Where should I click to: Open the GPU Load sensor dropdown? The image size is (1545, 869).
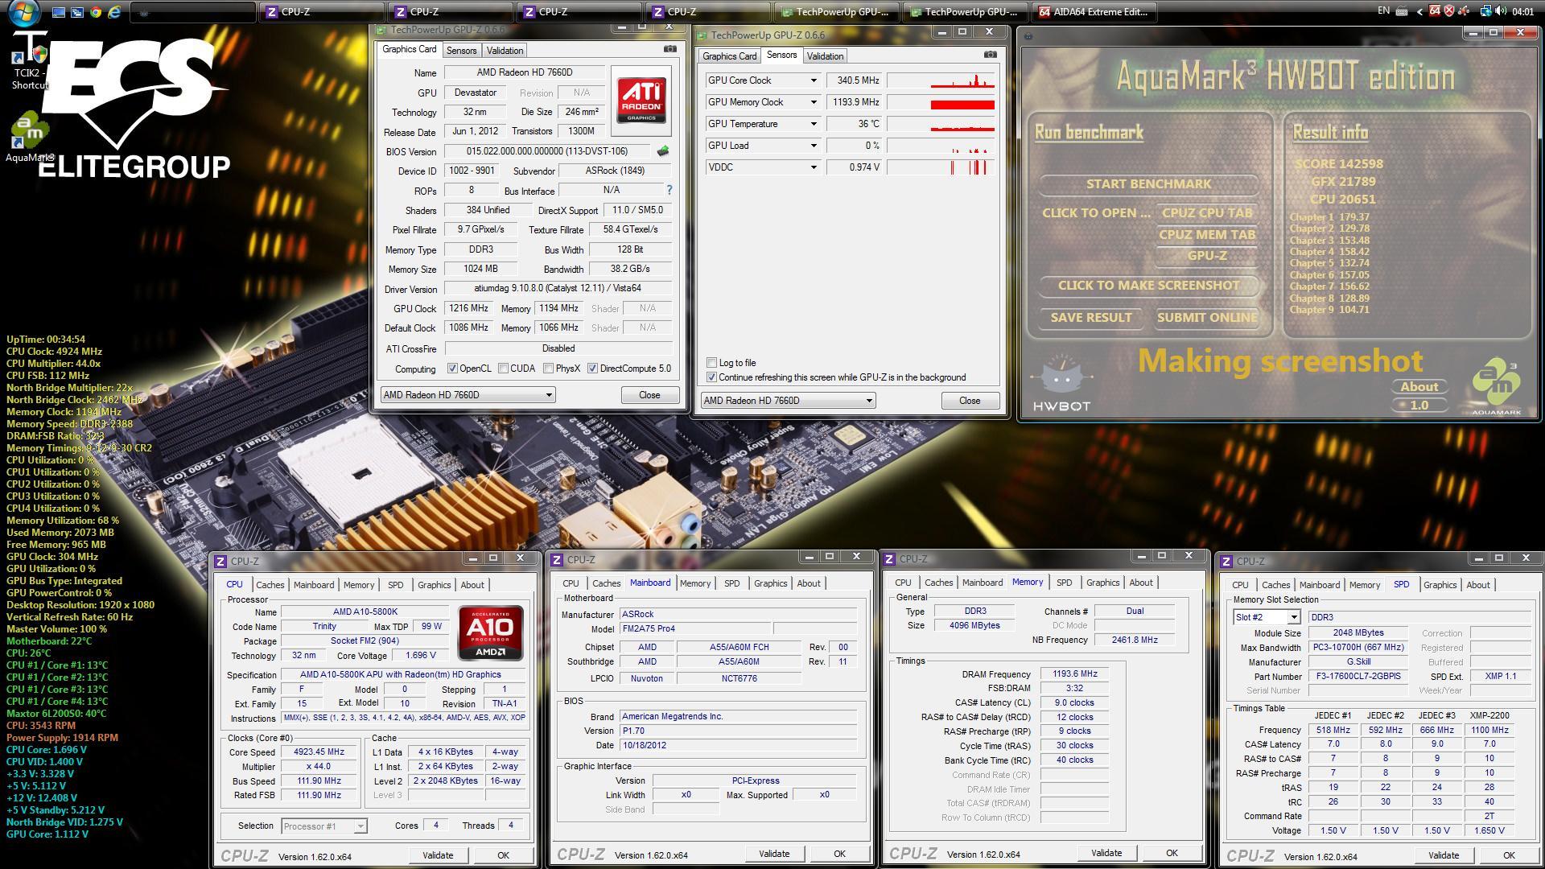point(813,146)
